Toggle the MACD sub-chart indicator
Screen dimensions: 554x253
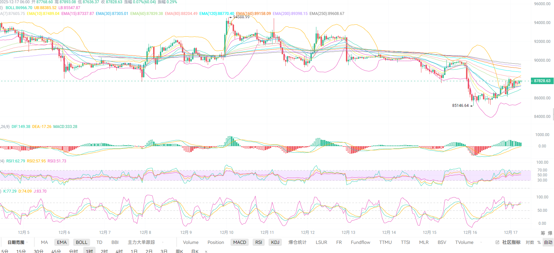click(x=240, y=242)
